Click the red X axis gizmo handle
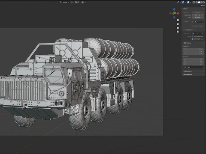Viewport: 206px width, 154px height. click(x=178, y=13)
